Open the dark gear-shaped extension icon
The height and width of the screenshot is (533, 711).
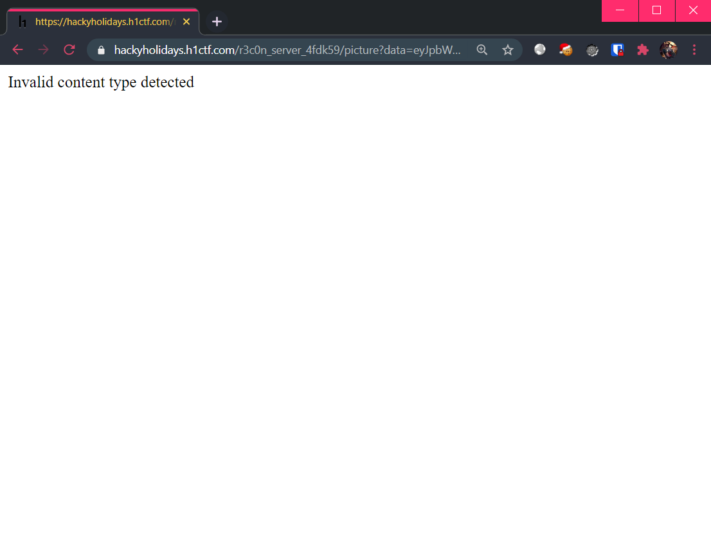(x=591, y=50)
